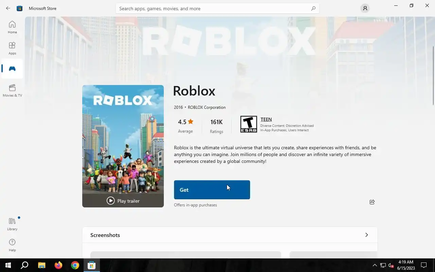435x272 pixels.
Task: Click the ESRB rating badge
Action: 249,124
